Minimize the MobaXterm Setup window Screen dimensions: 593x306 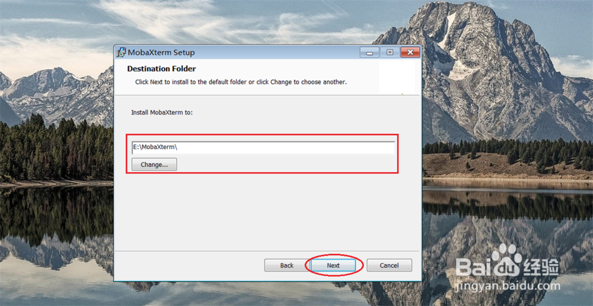pos(369,53)
